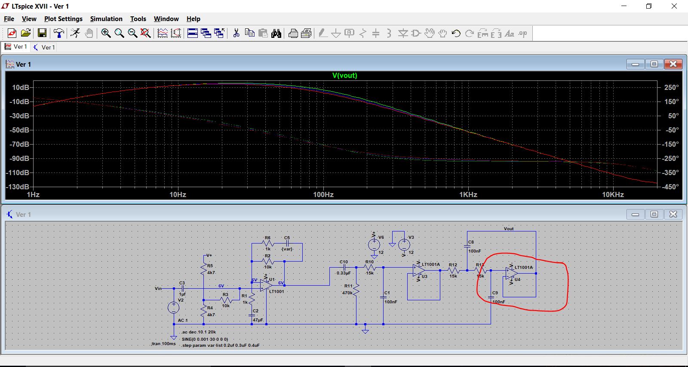Image resolution: width=688 pixels, height=367 pixels.
Task: Open the File menu
Action: pos(9,19)
